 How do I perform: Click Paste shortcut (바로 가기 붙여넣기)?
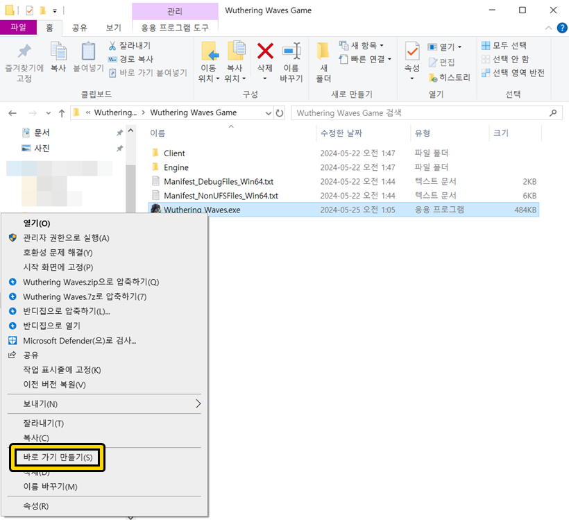point(148,73)
